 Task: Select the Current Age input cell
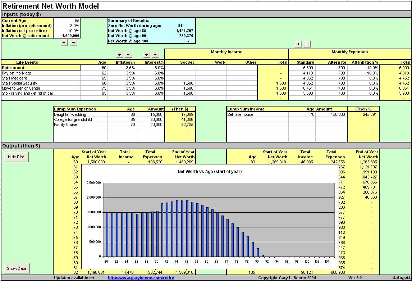(x=67, y=21)
